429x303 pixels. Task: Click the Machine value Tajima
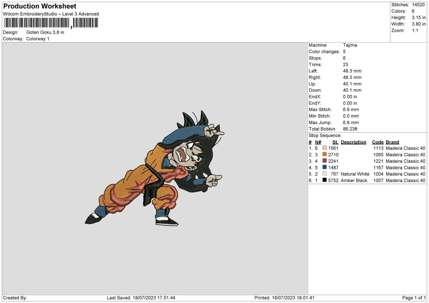tap(350, 45)
